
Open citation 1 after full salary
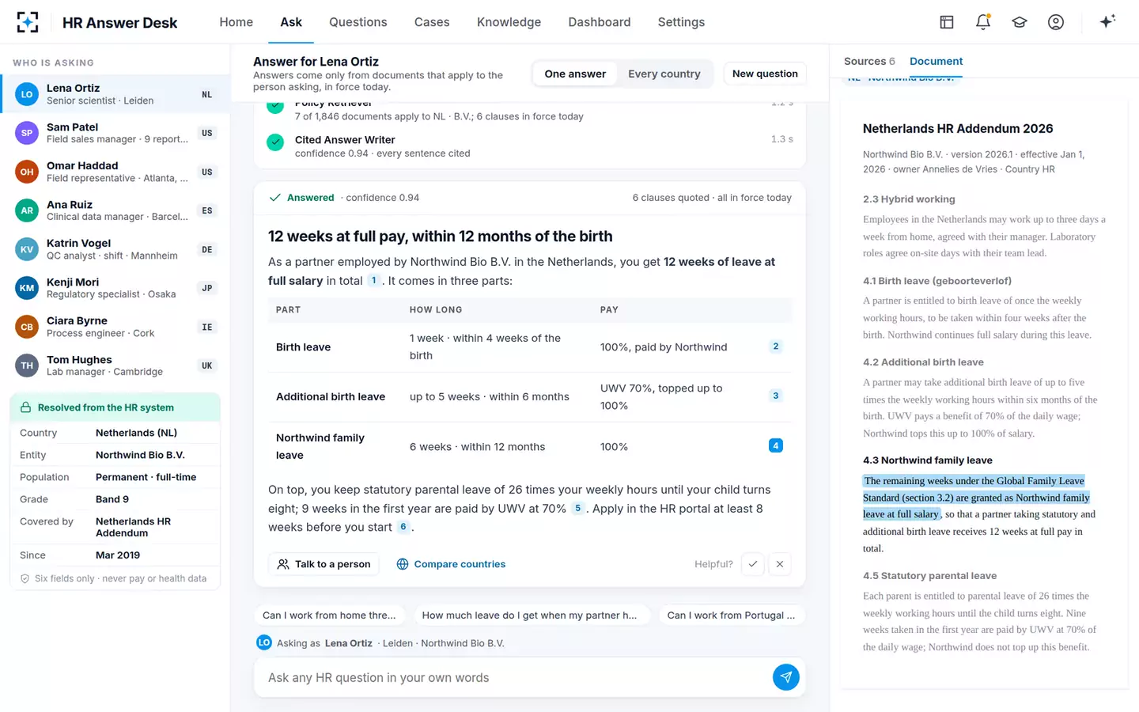tap(374, 280)
